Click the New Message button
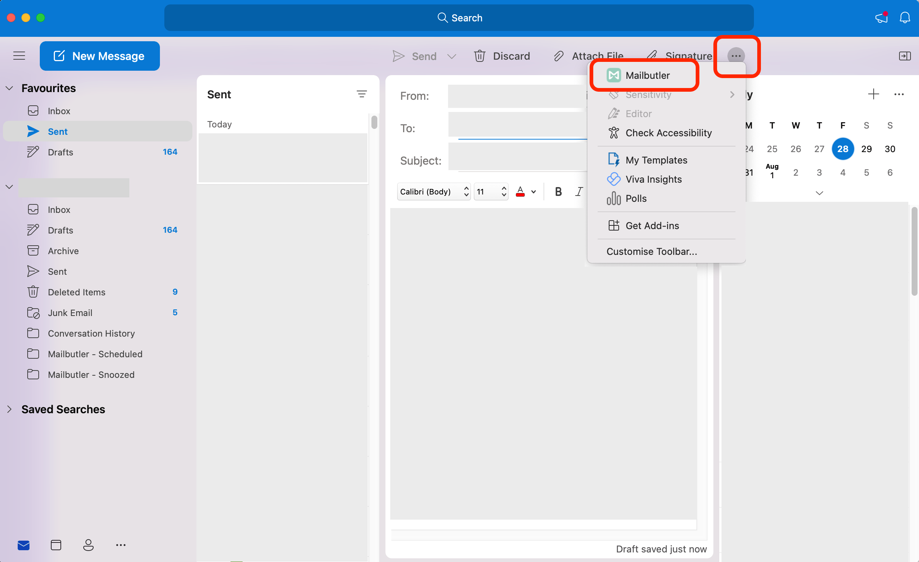The width and height of the screenshot is (919, 562). [x=99, y=56]
